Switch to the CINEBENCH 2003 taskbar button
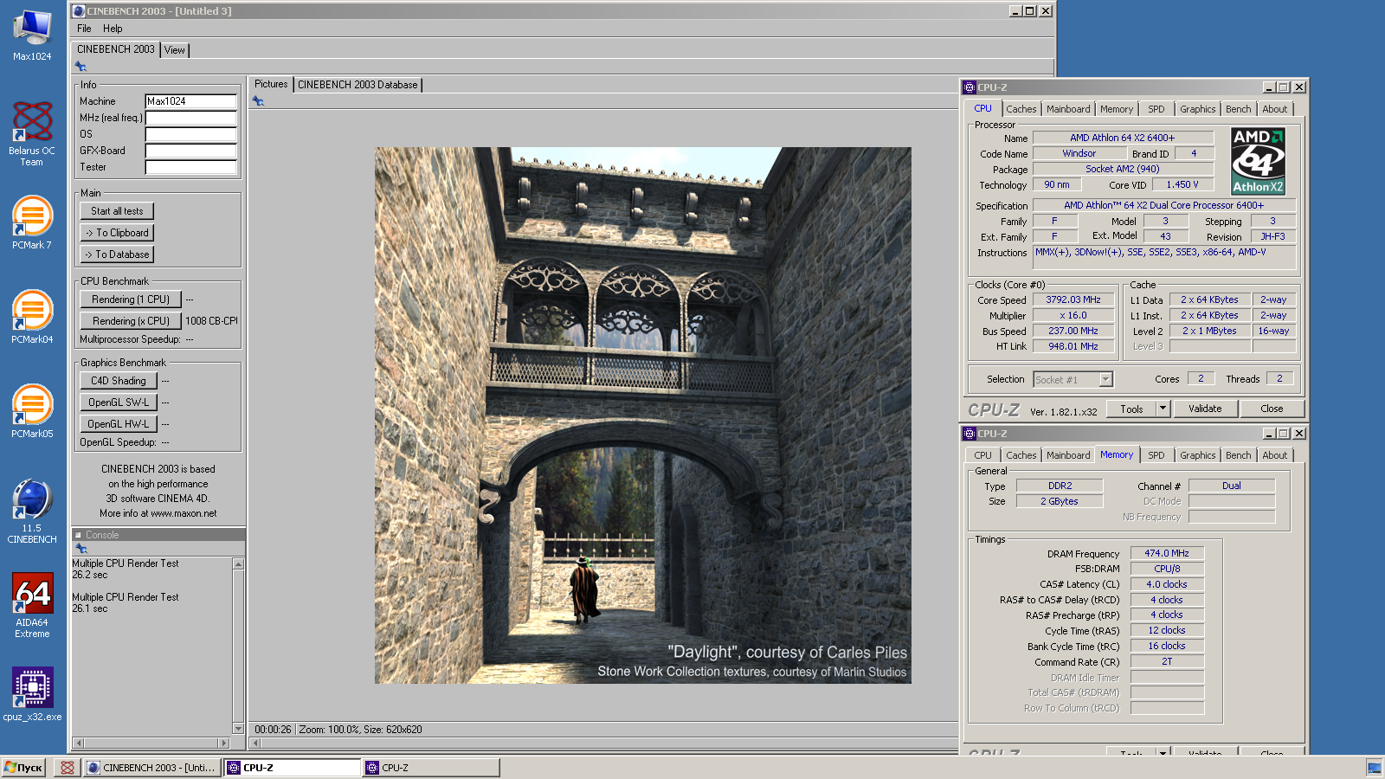This screenshot has height=779, width=1385. 151,768
